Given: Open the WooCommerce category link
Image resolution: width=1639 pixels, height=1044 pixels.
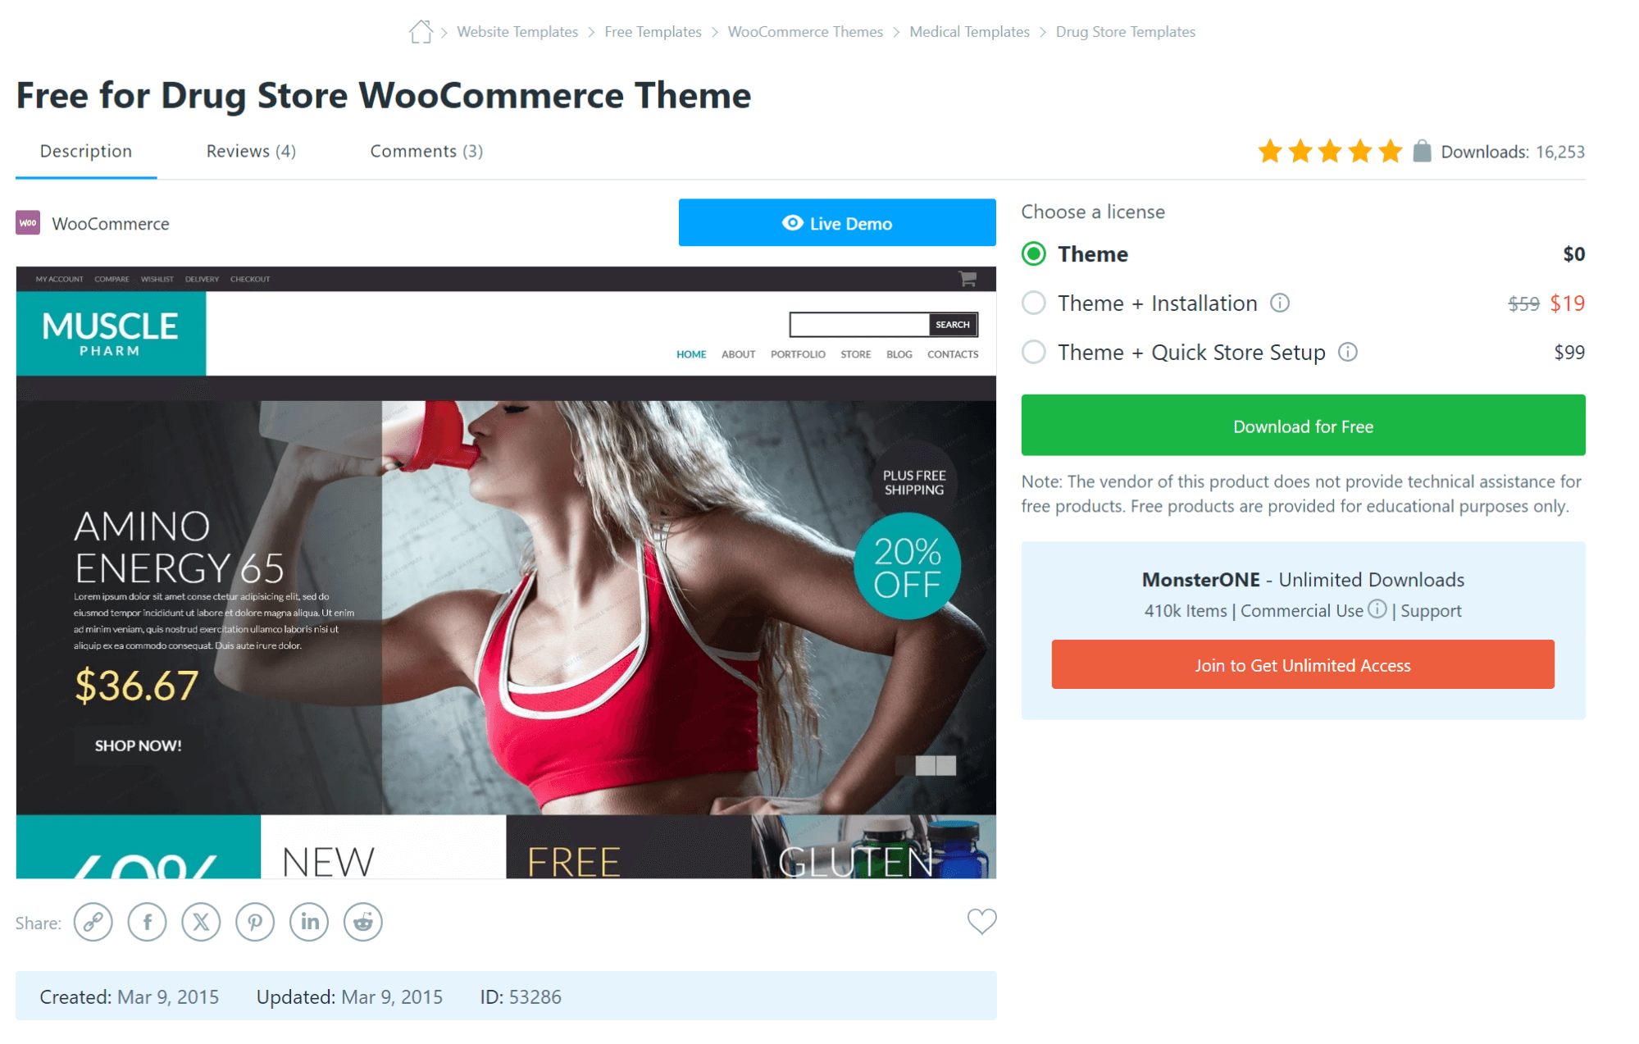Looking at the screenshot, I should 111,224.
